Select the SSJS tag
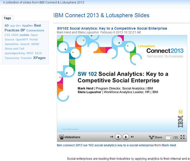Image resolution: width=190 pixels, height=161 pixels. click(38, 53)
